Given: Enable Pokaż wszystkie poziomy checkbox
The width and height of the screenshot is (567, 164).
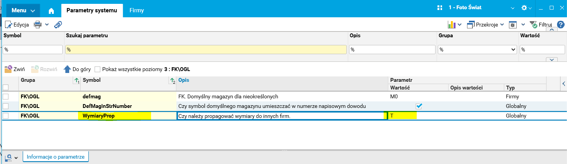Looking at the screenshot, I should tap(98, 70).
